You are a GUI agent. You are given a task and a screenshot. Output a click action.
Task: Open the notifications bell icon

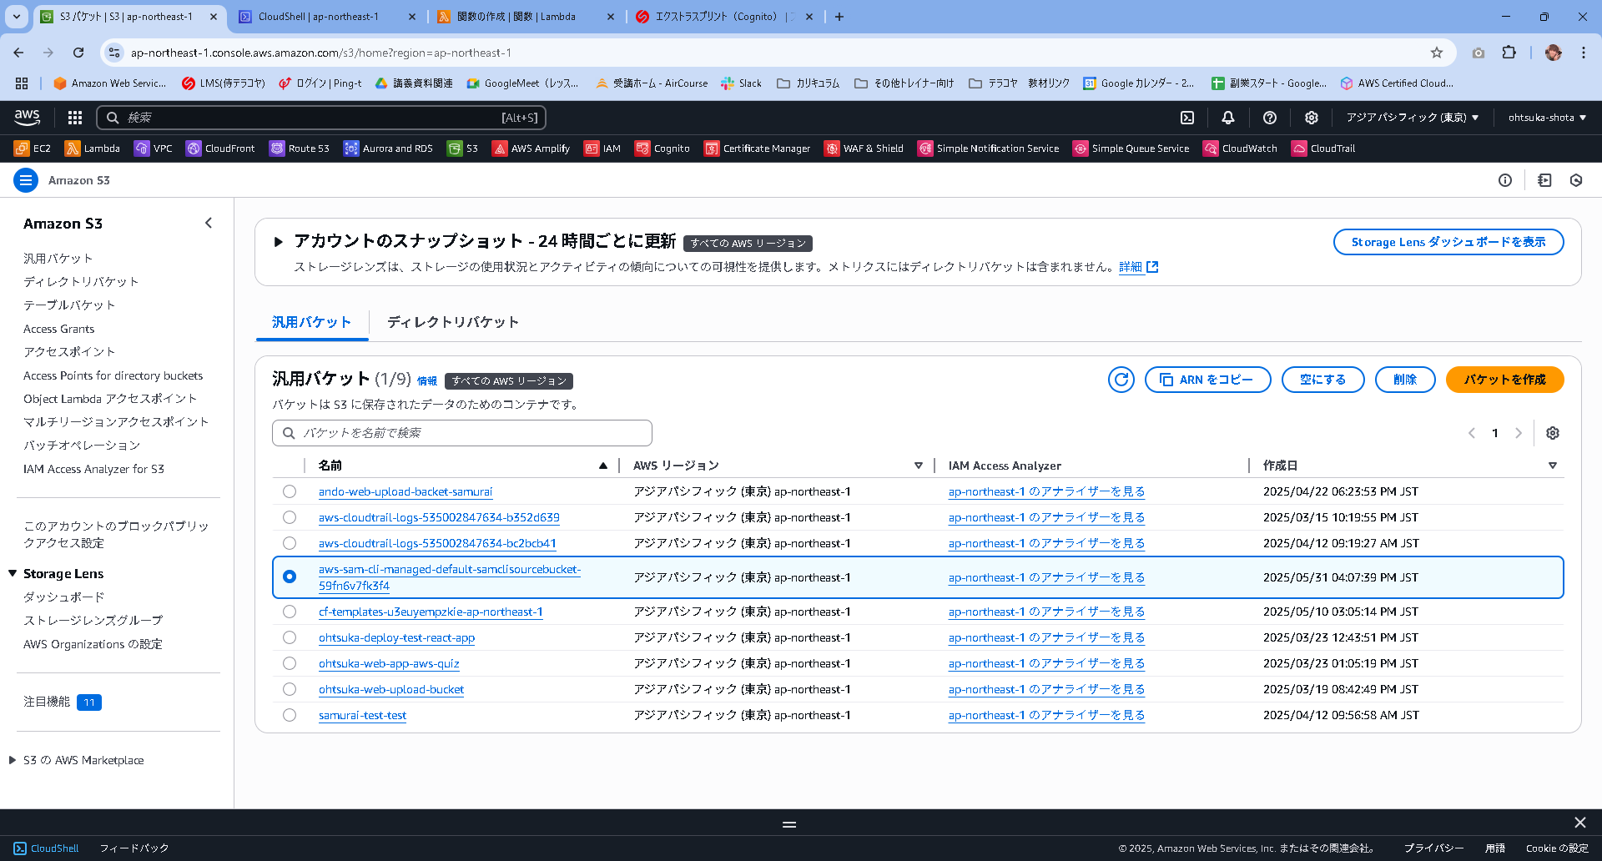[1227, 118]
